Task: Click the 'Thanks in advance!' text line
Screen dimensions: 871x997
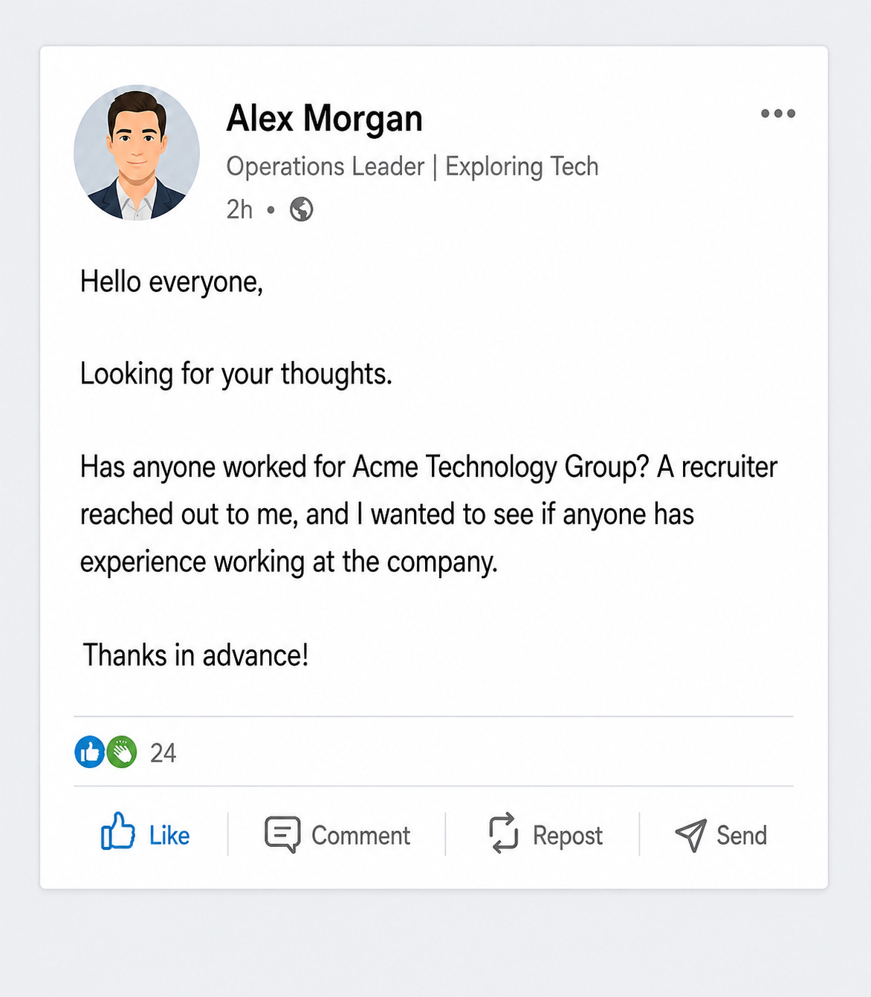Action: click(195, 655)
